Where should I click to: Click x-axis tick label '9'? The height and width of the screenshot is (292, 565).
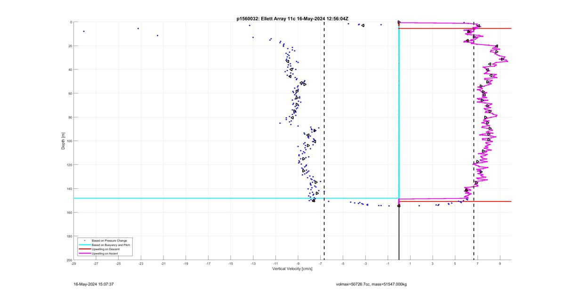pos(500,263)
